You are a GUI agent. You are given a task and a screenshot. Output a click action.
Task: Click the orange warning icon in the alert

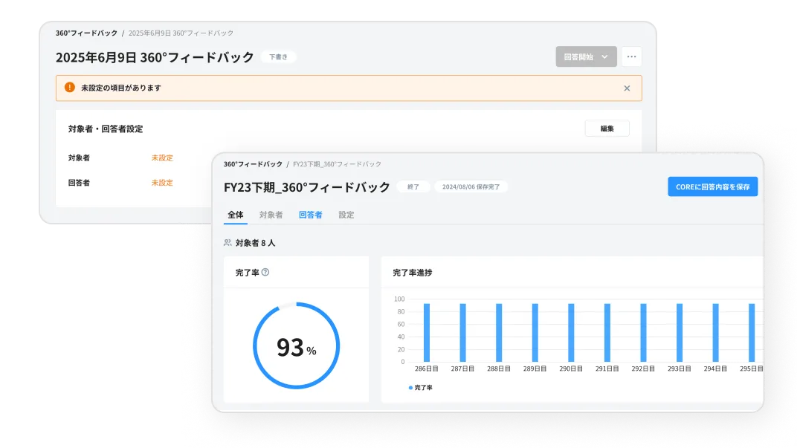[69, 88]
